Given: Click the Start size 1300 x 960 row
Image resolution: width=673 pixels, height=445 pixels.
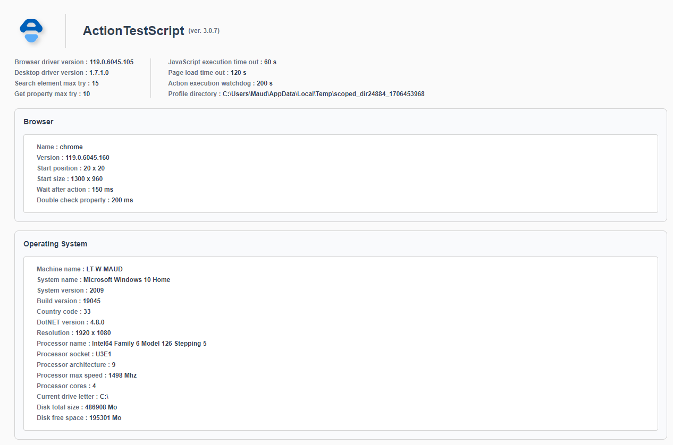Looking at the screenshot, I should 70,179.
